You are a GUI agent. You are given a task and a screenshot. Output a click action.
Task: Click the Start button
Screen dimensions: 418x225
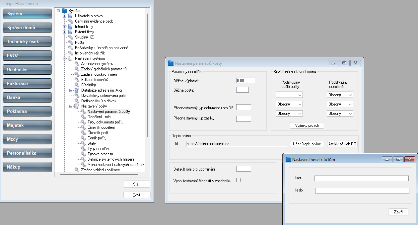137,184
